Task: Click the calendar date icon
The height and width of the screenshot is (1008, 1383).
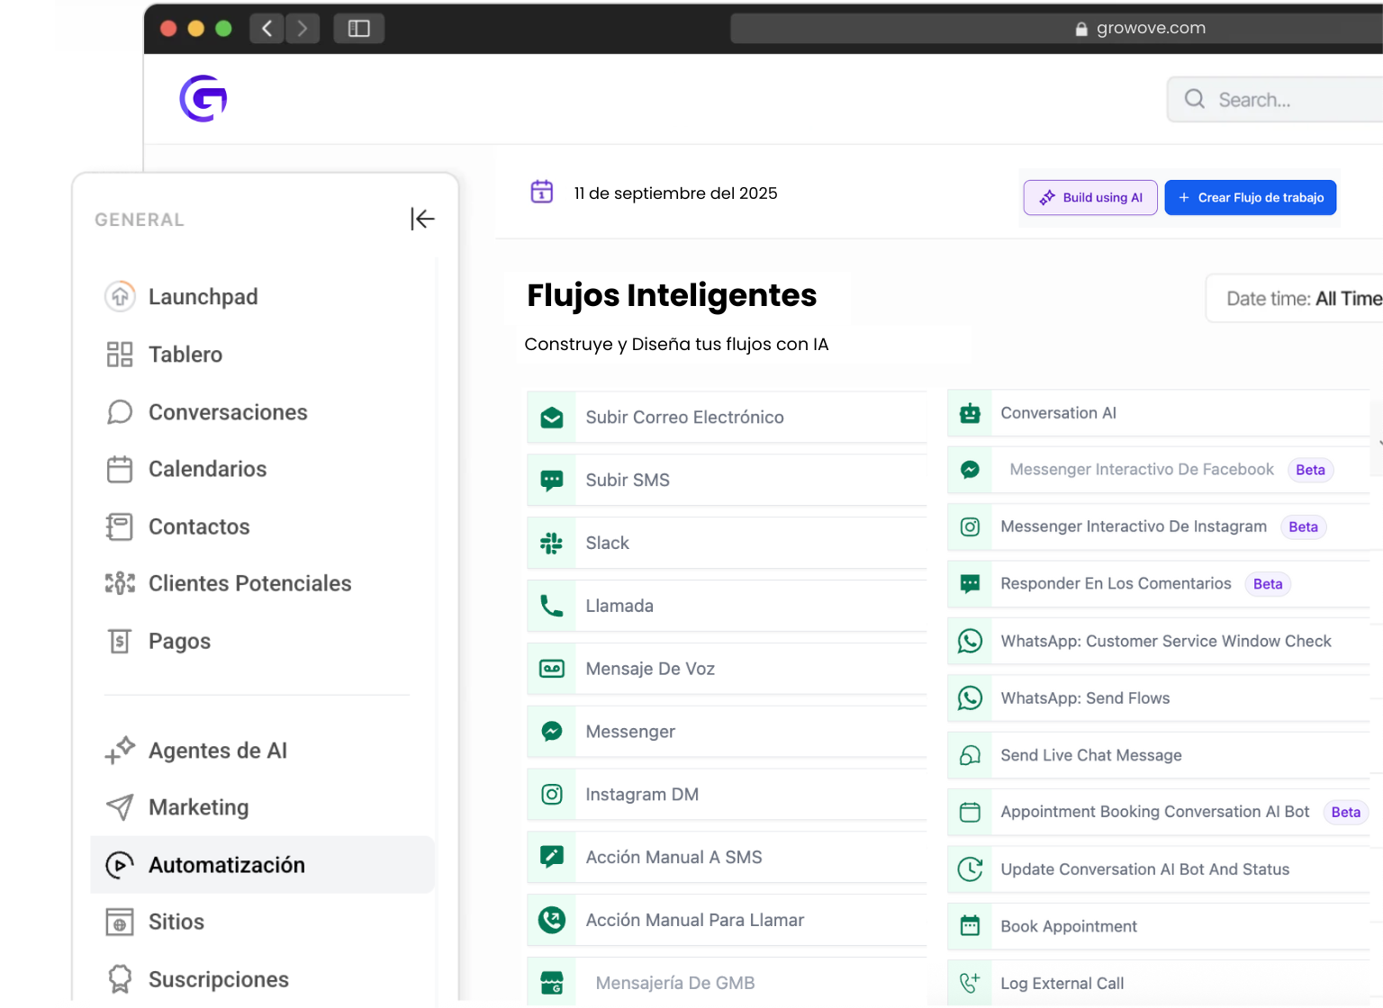Action: (542, 192)
